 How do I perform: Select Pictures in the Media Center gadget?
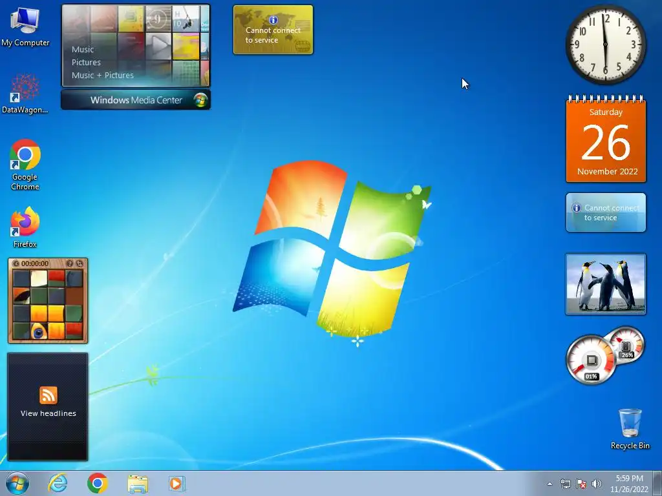[x=86, y=63]
